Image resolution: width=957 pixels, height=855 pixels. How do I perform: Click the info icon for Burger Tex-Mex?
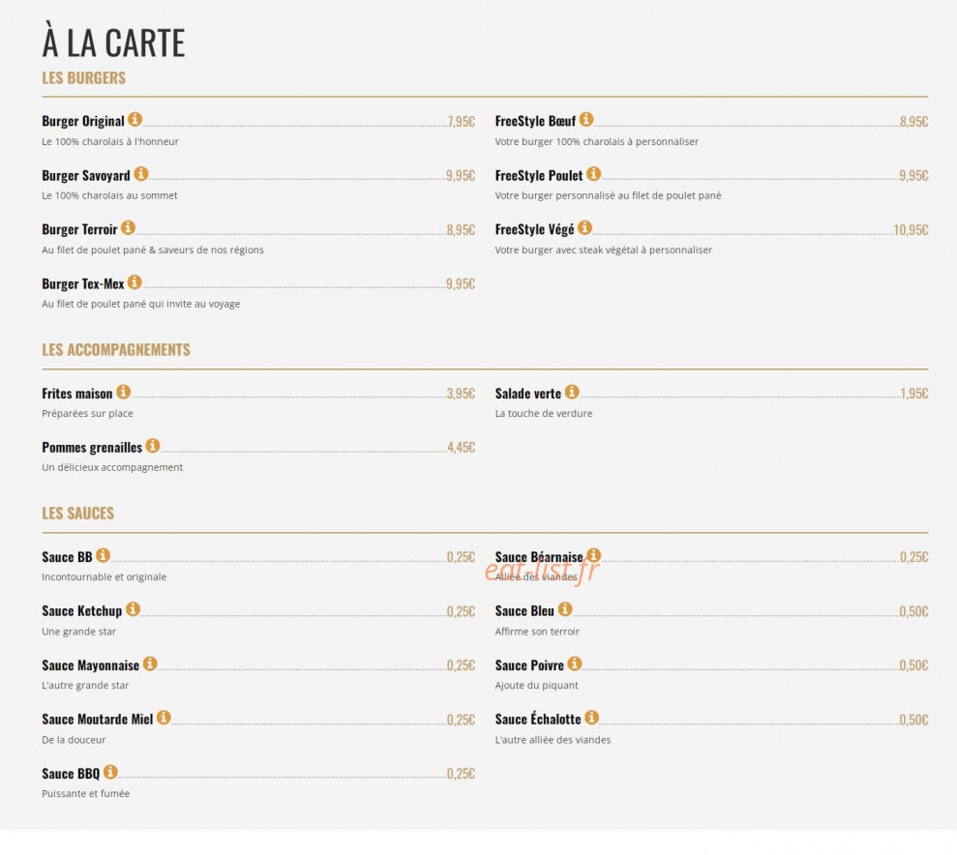135,281
